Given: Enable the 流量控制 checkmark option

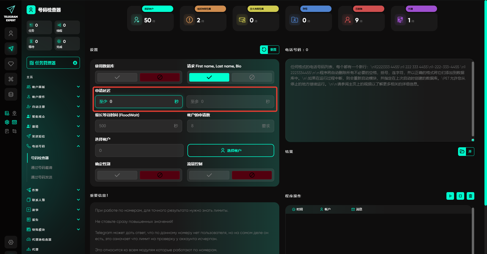Looking at the screenshot, I should 209,175.
